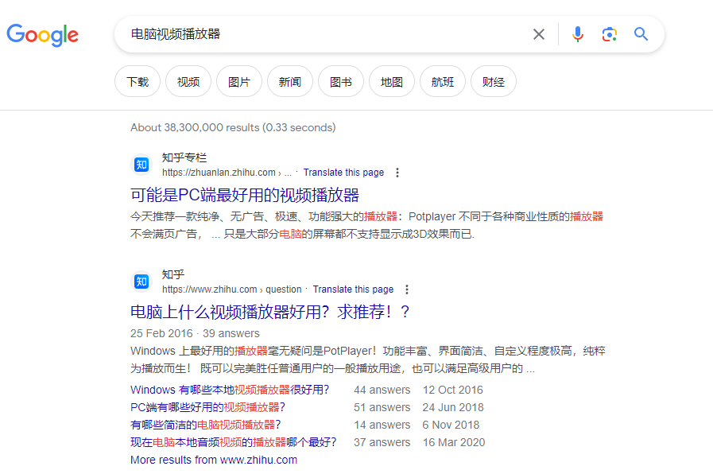Screen dimensions: 713x474
Task: Clear the search box with X icon
Action: (x=539, y=34)
